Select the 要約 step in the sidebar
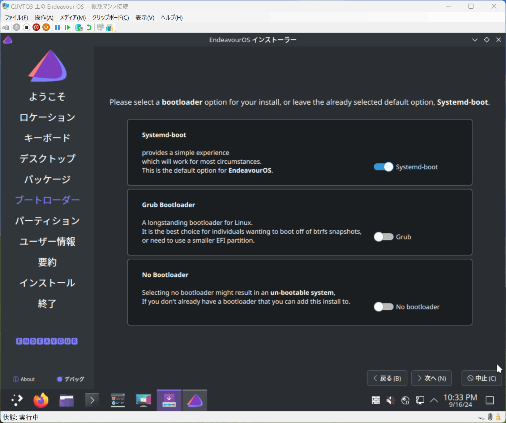This screenshot has height=423, width=506. tap(47, 262)
